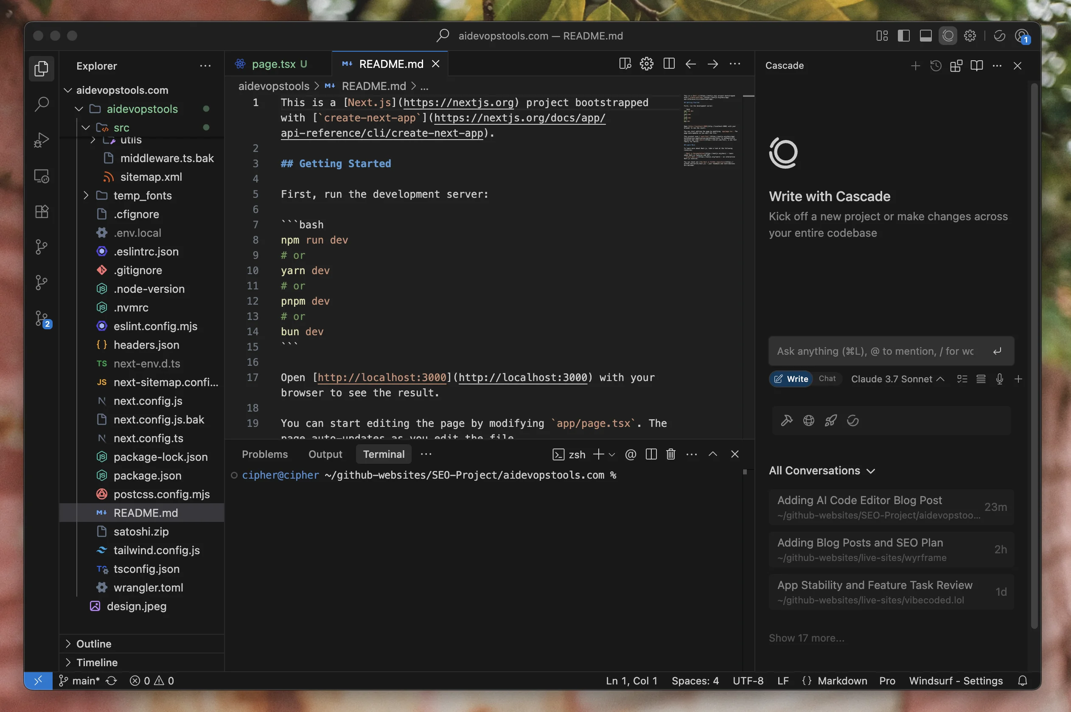Open Markdown preview for README.md
The height and width of the screenshot is (712, 1071).
pos(624,64)
